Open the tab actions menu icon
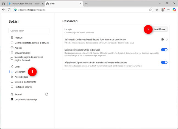Viewport: 178px width, 129px height. (x=3, y=4)
